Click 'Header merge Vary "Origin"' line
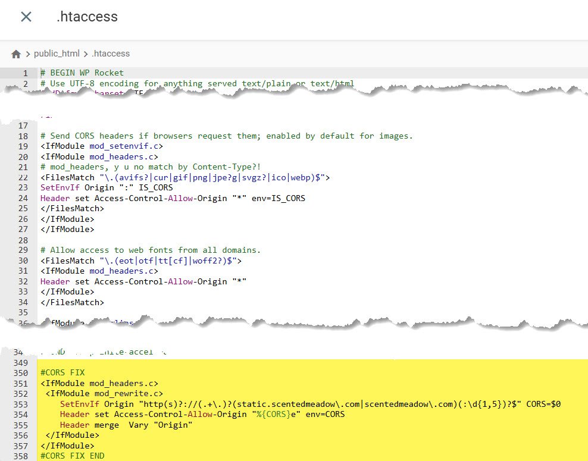Viewport: 588px width, 461px height. (x=126, y=425)
